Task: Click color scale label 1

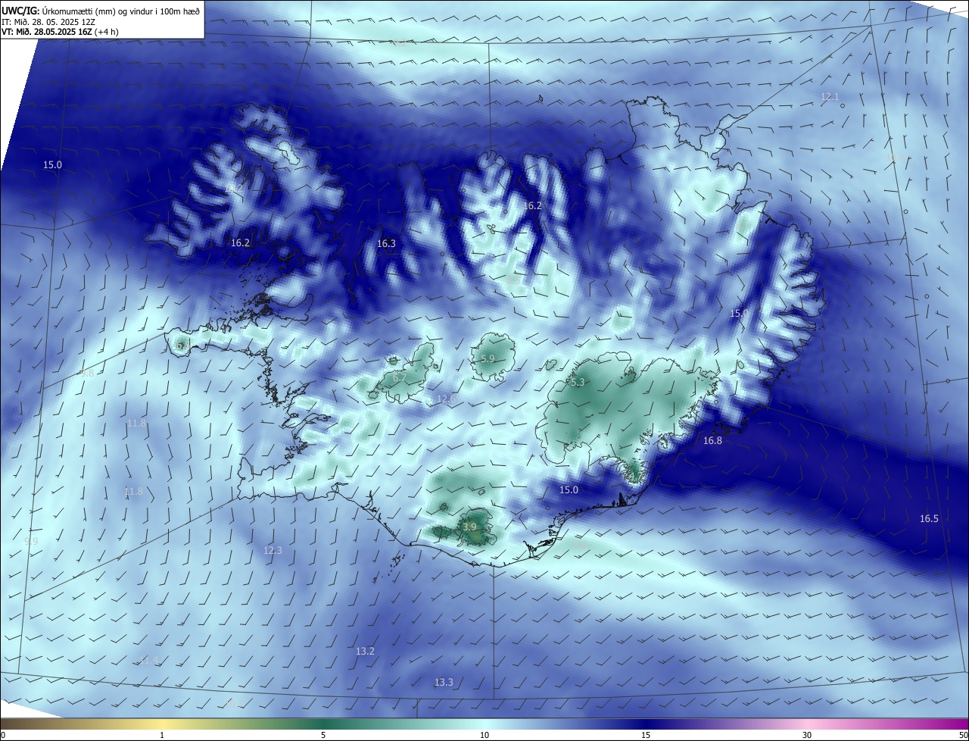Action: pos(162,736)
